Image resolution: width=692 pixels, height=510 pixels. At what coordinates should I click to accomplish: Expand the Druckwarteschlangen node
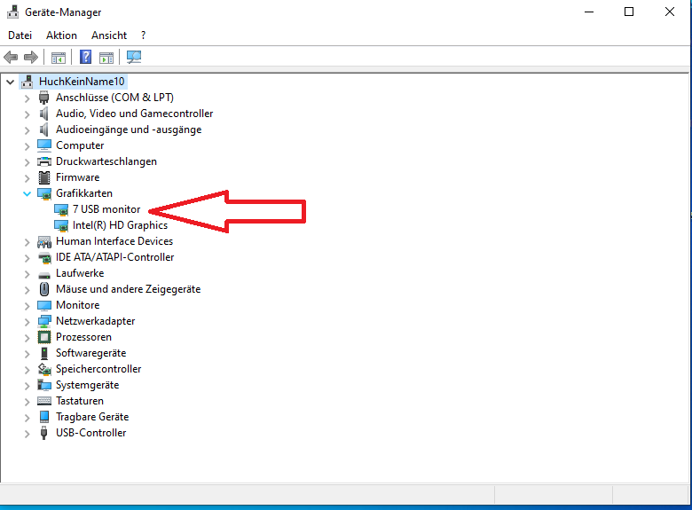tap(27, 162)
